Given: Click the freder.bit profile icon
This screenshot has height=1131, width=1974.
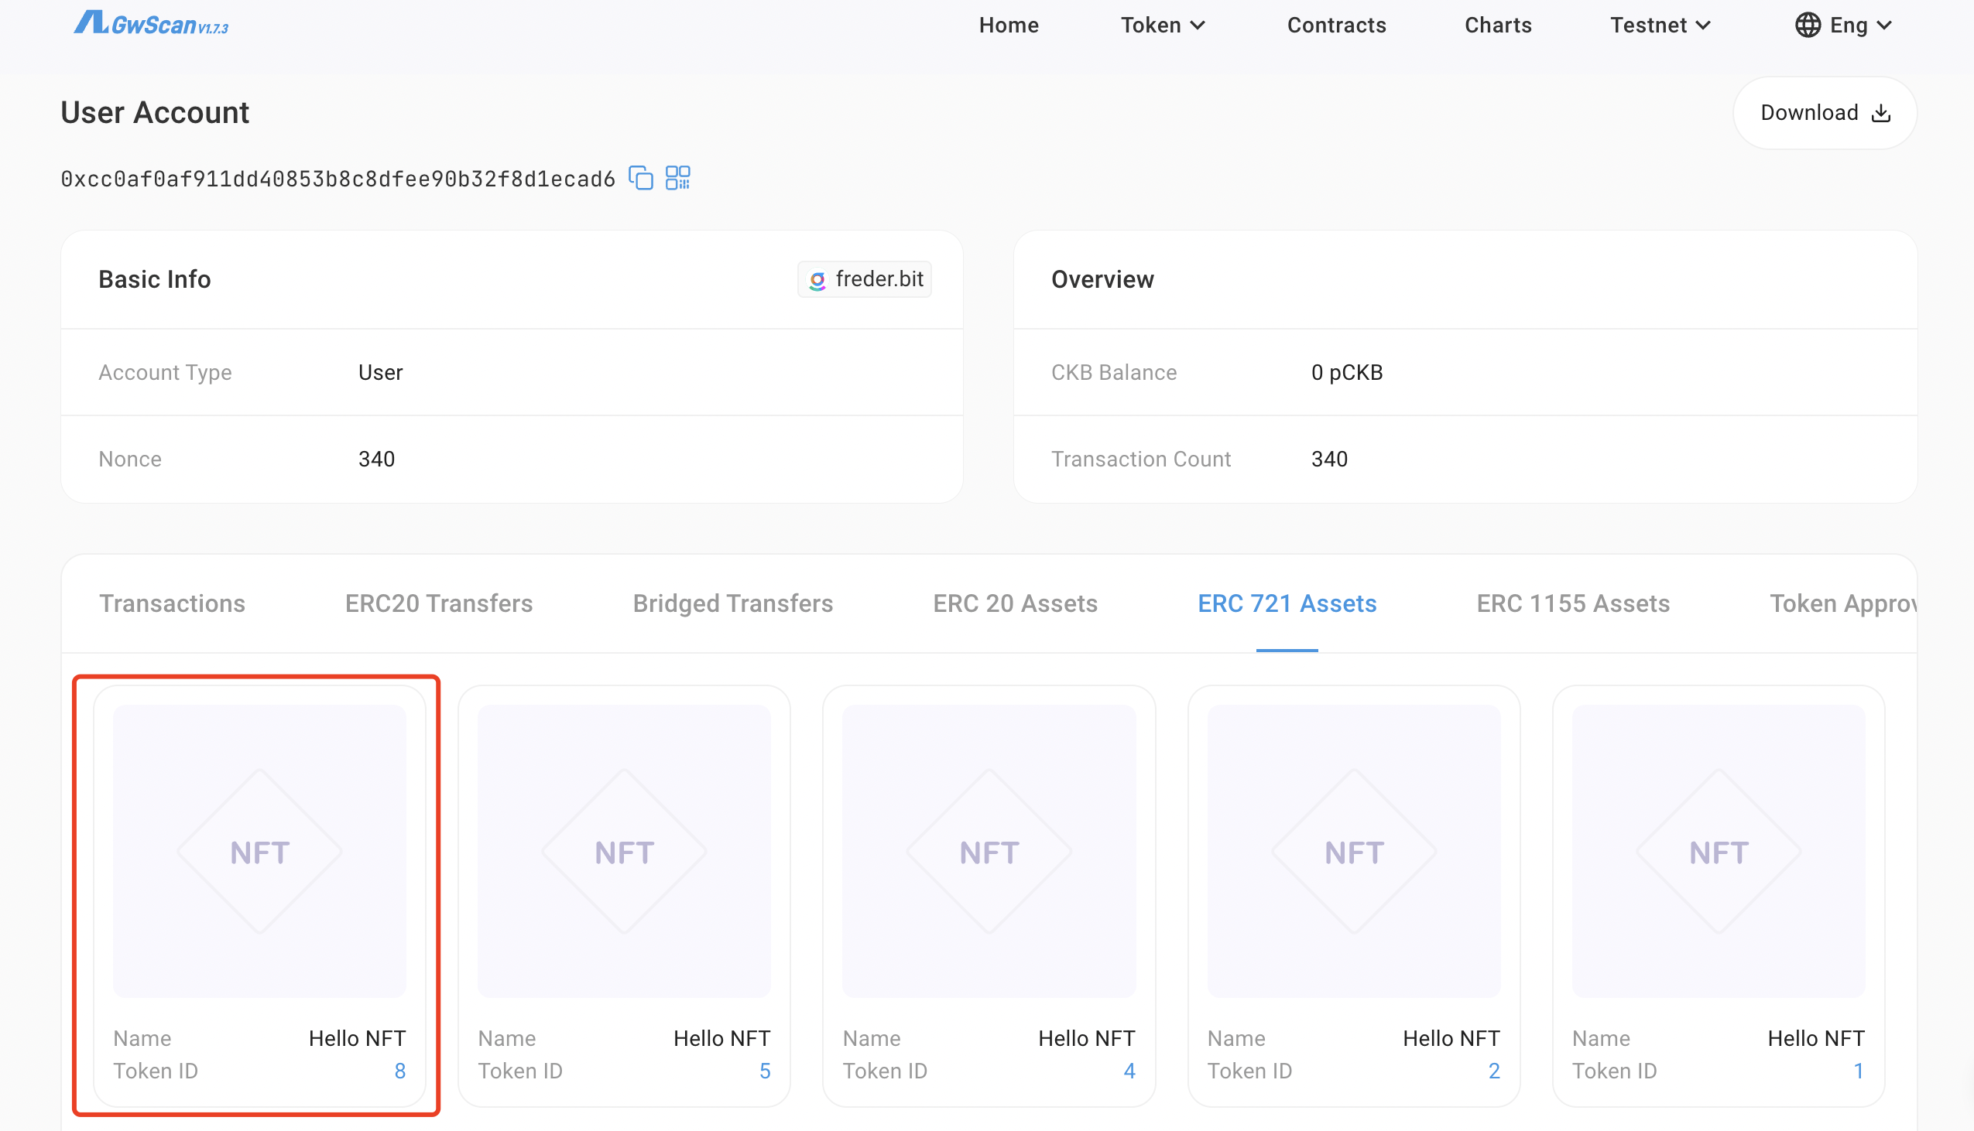Looking at the screenshot, I should tap(817, 278).
